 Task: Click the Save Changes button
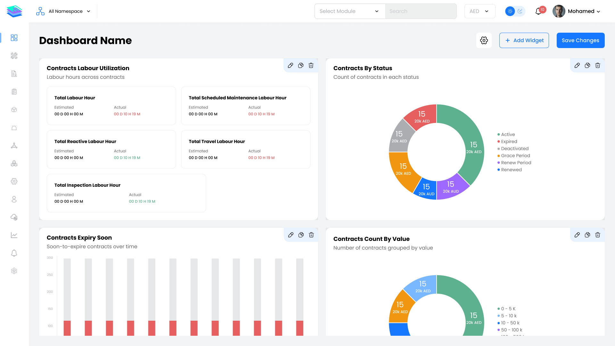click(x=580, y=40)
